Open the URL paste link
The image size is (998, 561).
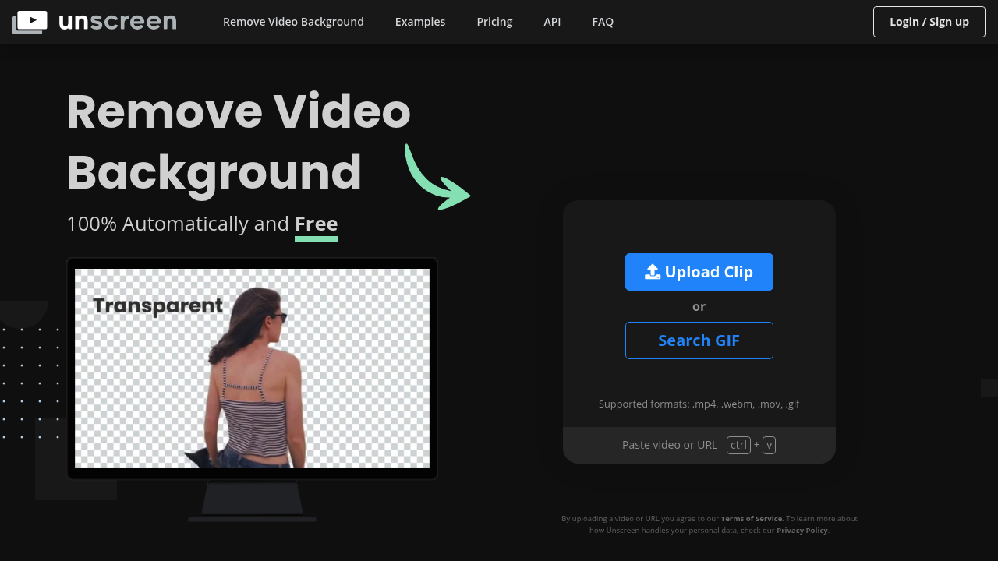point(706,444)
